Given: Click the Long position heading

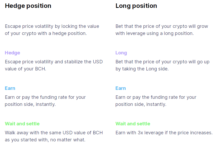Looking at the screenshot, I should click(x=136, y=6).
